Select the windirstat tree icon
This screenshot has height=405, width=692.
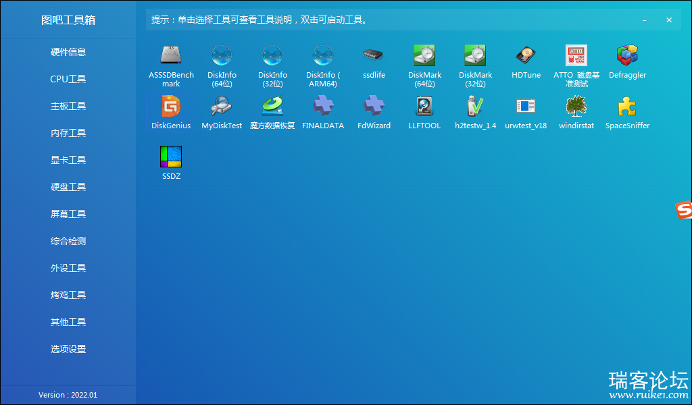[576, 106]
